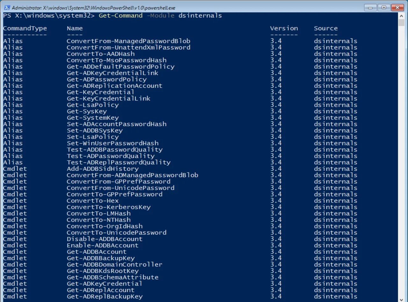
Task: Click Get-ADDBDomainController cmdlet
Action: tap(114, 265)
